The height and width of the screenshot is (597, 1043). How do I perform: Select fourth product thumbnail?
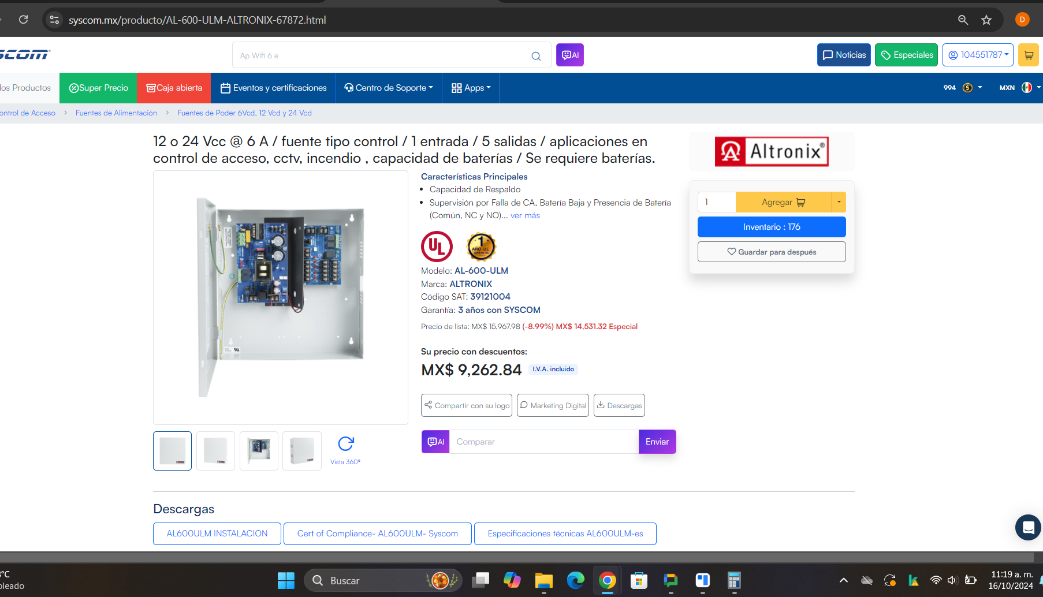click(x=302, y=451)
